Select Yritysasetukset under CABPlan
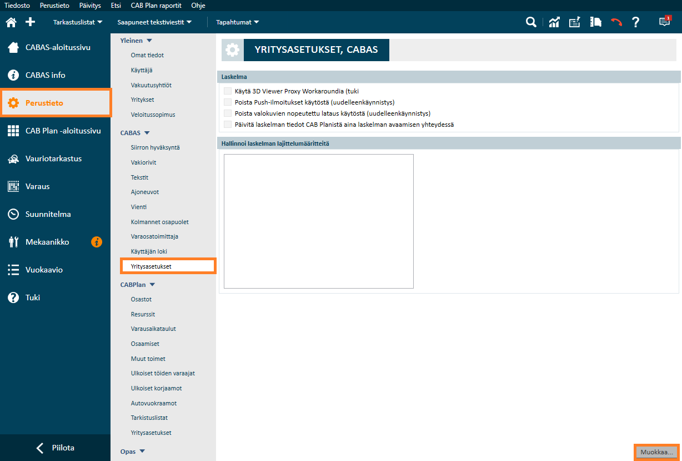Screen dimensions: 682x461 coord(151,433)
